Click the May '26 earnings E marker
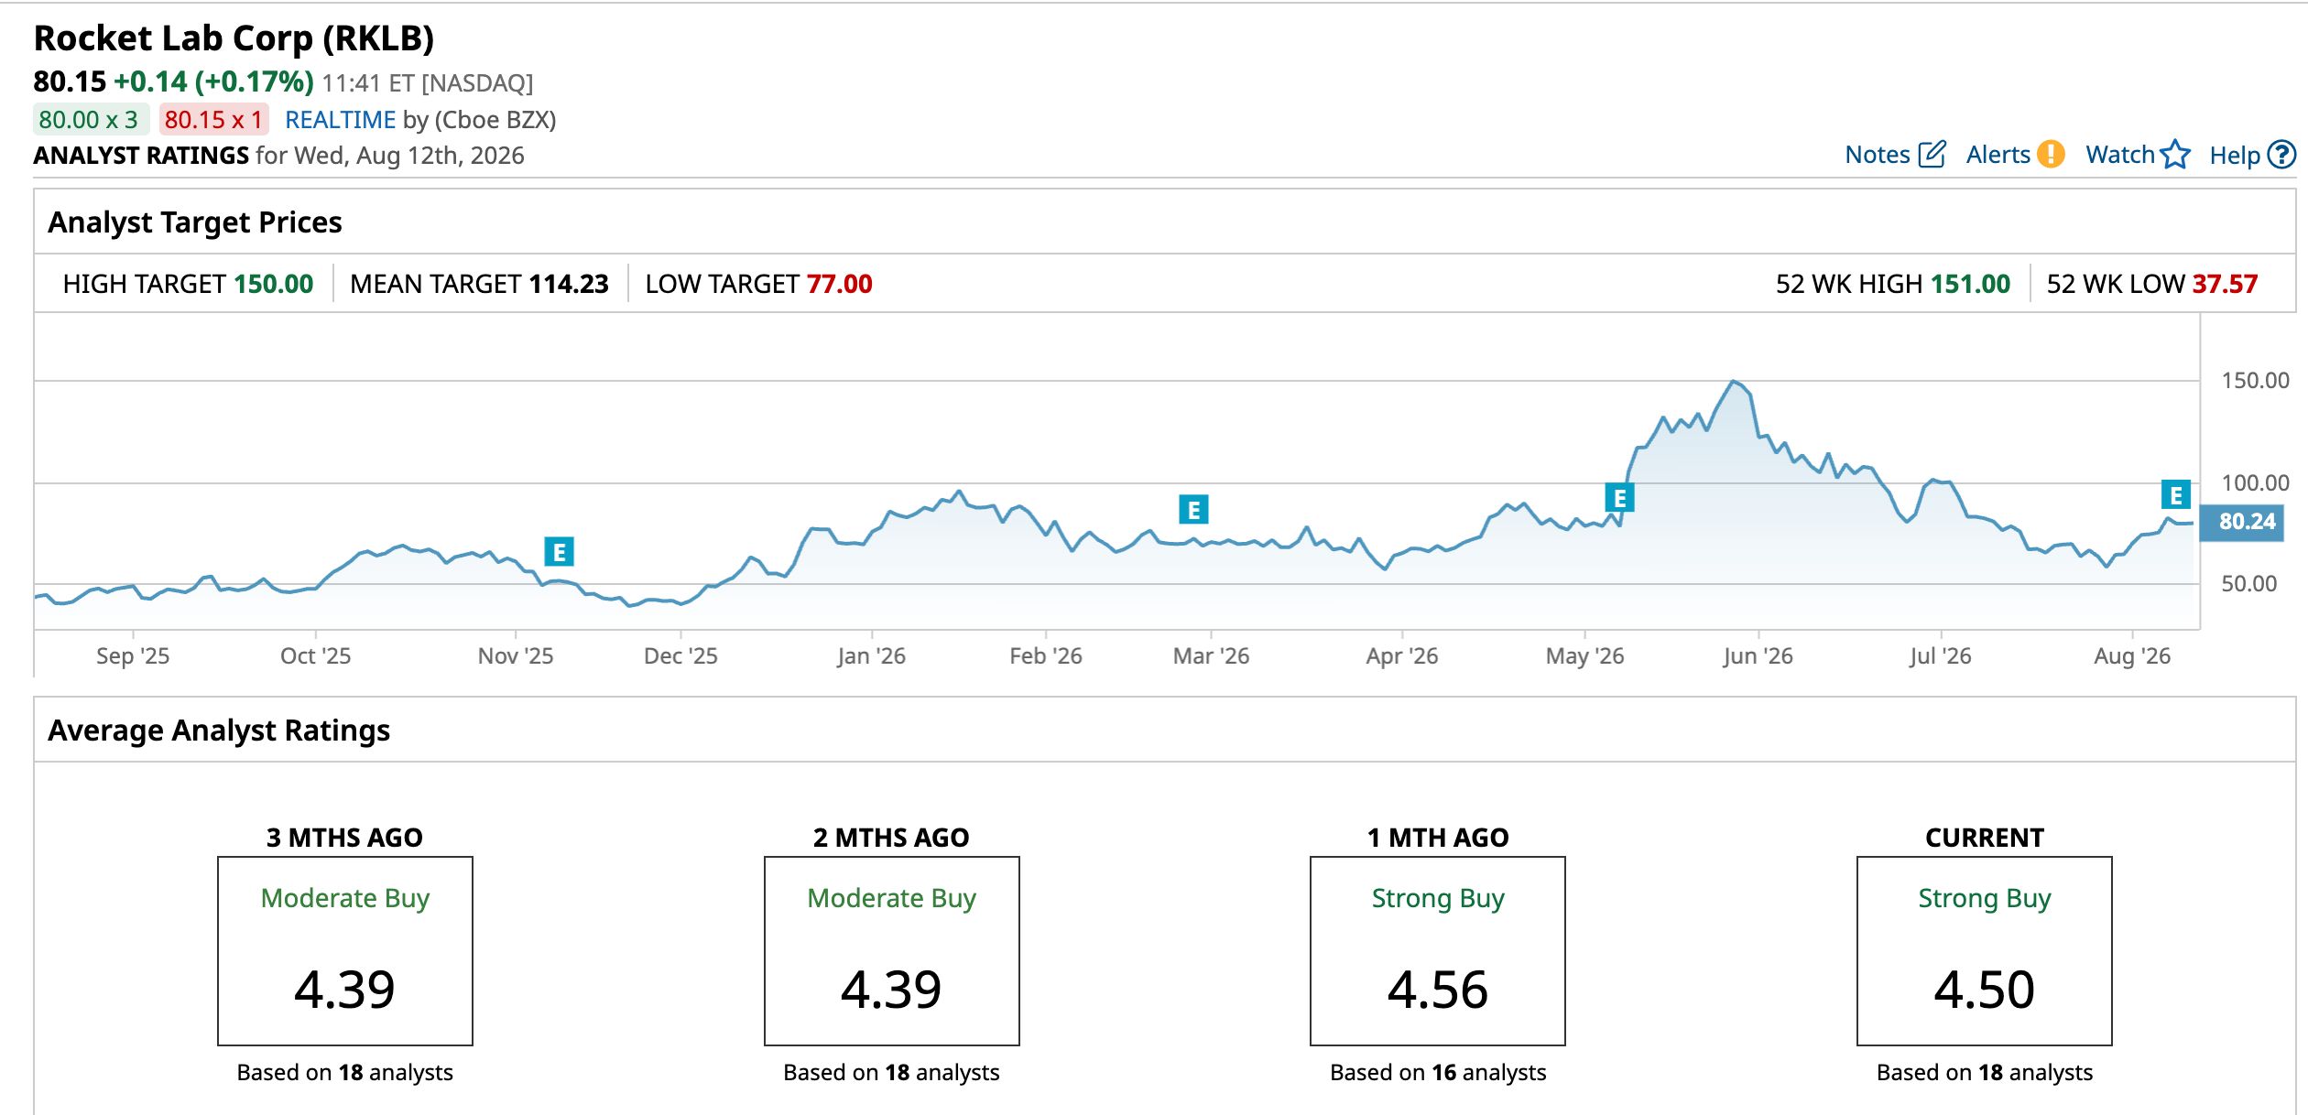Image resolution: width=2308 pixels, height=1115 pixels. click(1619, 498)
